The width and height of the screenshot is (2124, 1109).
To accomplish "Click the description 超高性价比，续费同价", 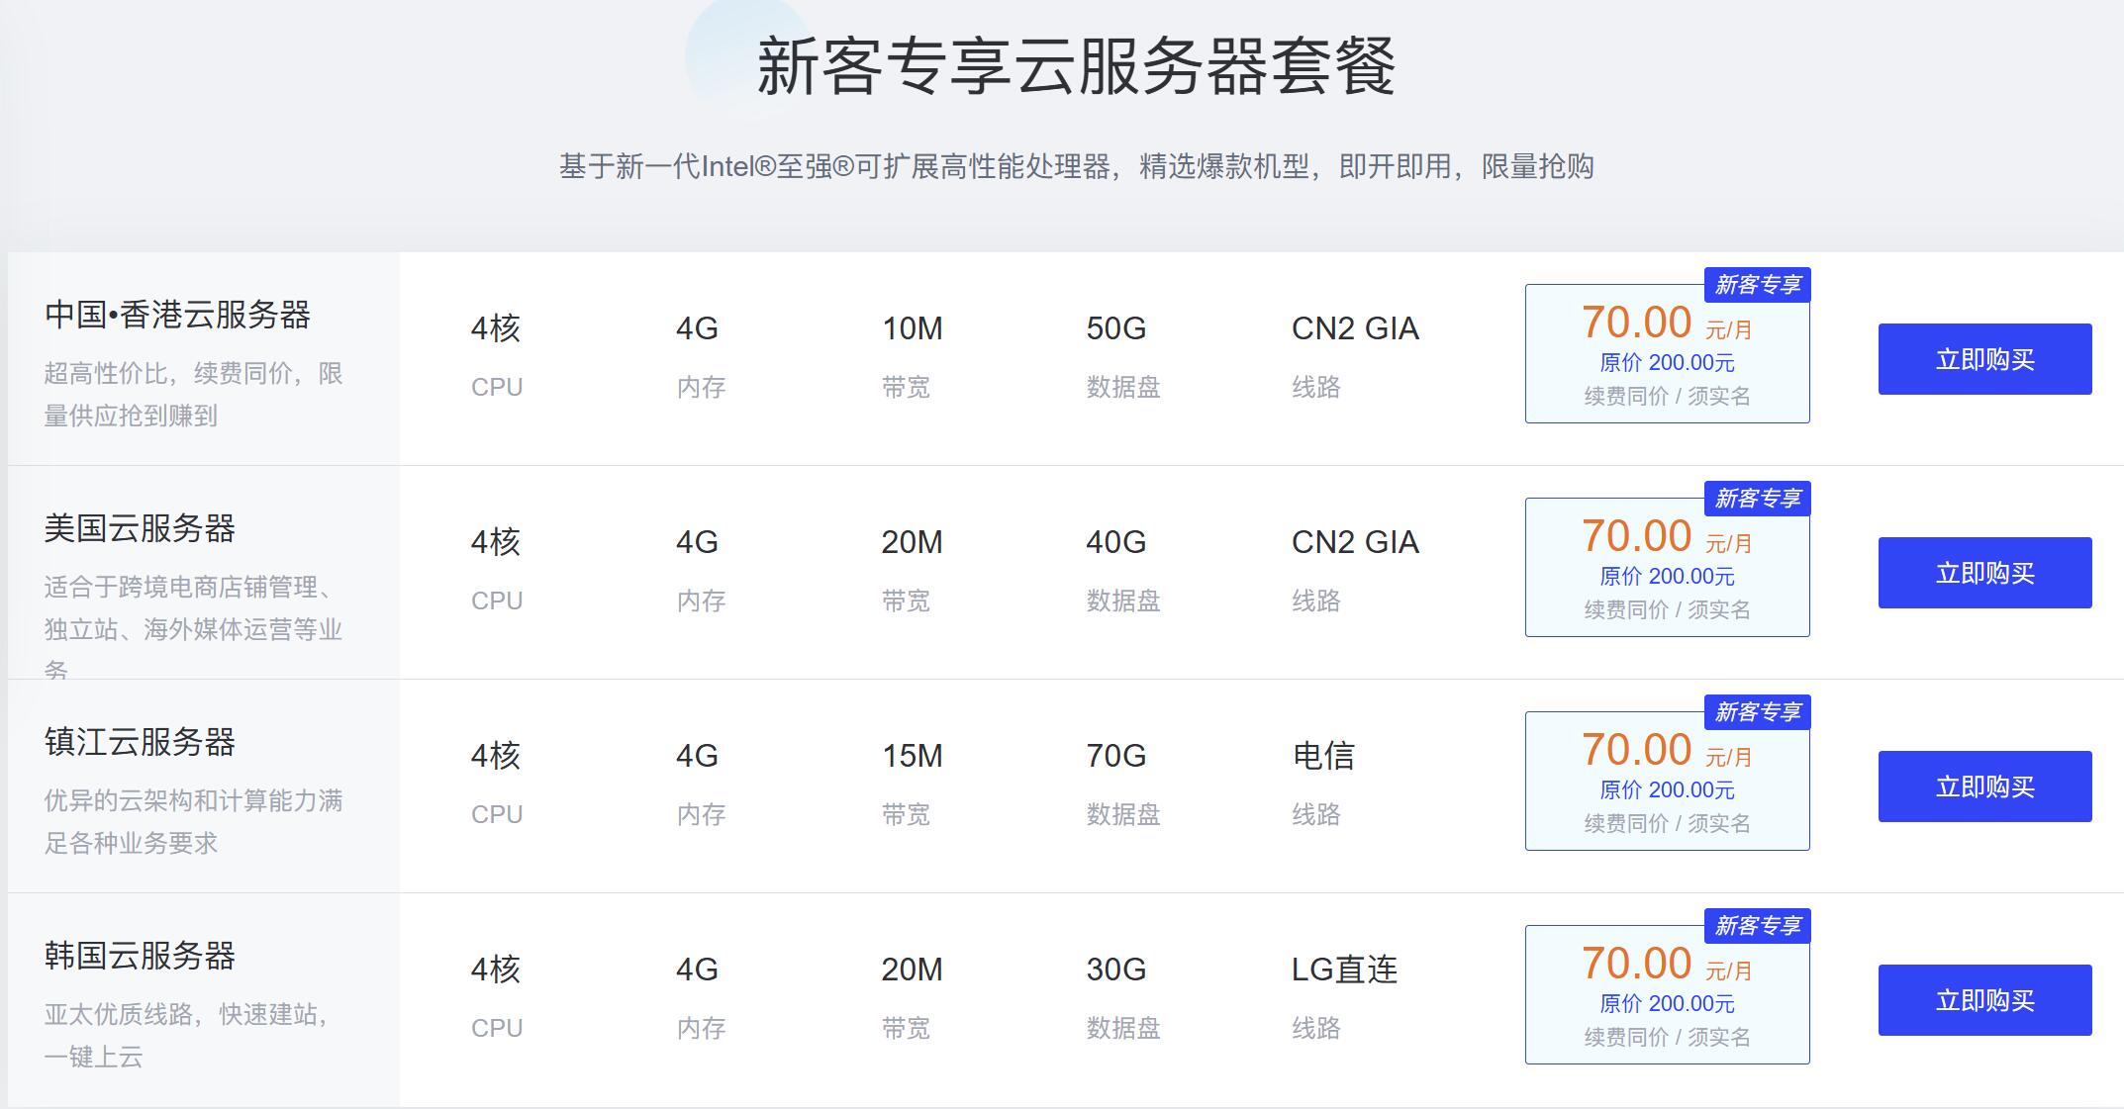I will pyautogui.click(x=193, y=394).
